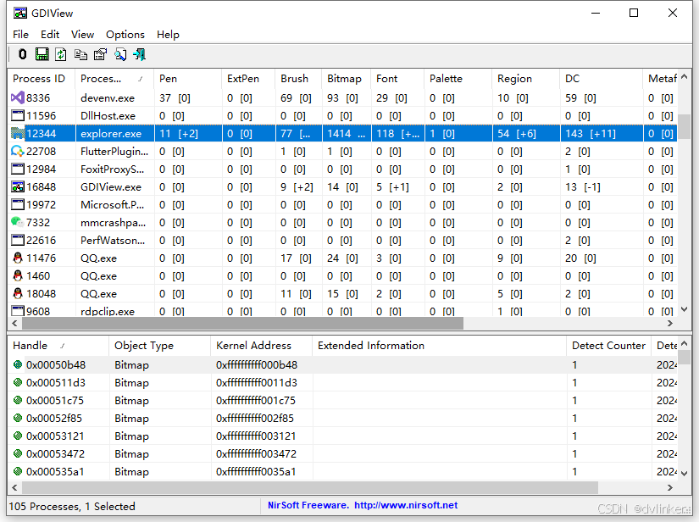Viewport: 699px width, 522px height.
Task: Click the QQ penguin icon beside process 18048
Action: 18,293
